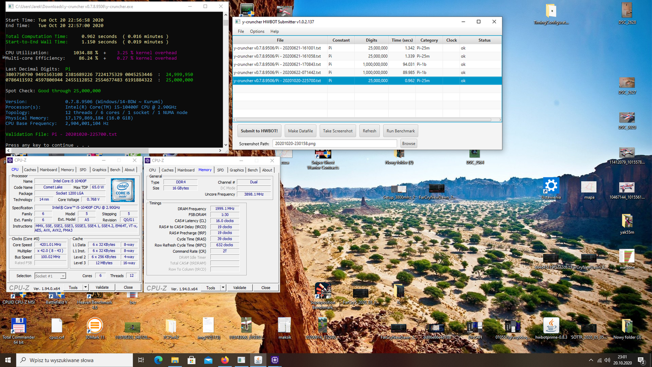Open the notification center icon

pyautogui.click(x=641, y=360)
